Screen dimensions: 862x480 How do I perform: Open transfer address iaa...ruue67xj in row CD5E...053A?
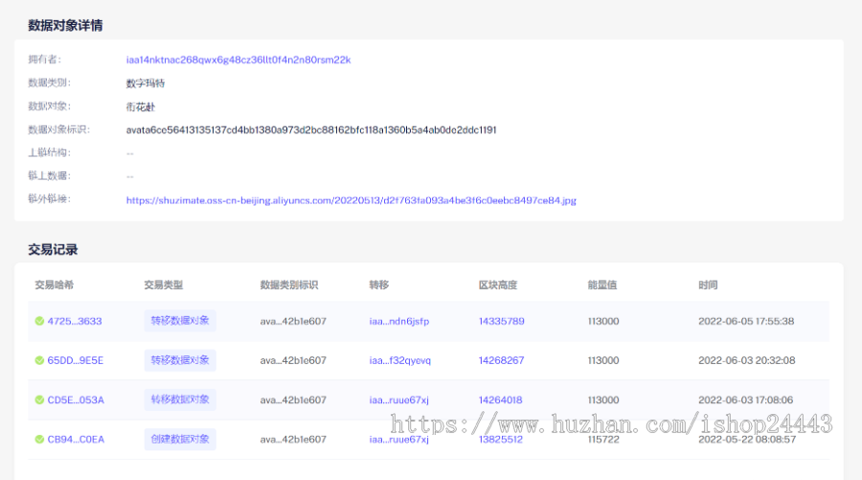(399, 400)
